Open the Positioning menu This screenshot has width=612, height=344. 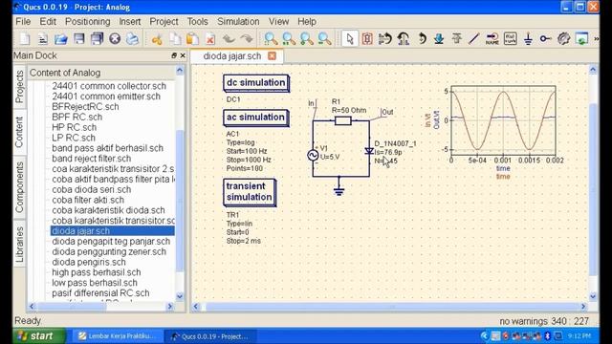[x=87, y=21]
